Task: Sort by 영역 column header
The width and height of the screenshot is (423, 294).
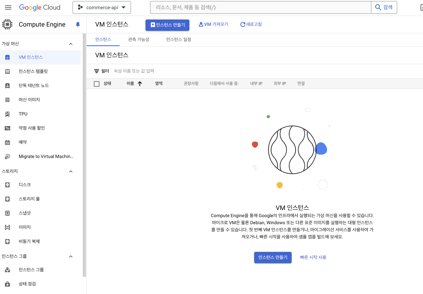Action: coord(159,84)
